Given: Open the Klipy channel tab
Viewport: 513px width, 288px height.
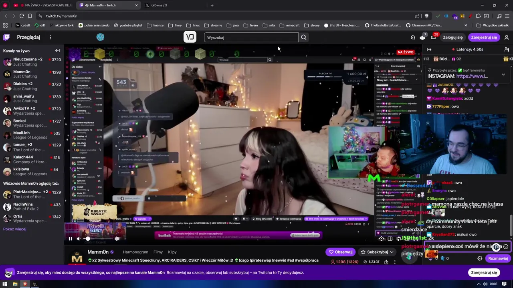Looking at the screenshot, I should 172,252.
